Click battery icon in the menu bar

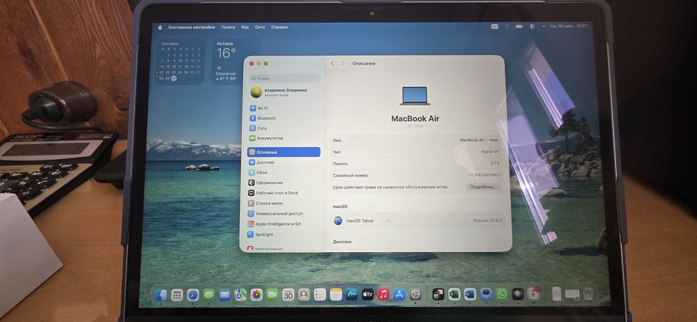[519, 26]
